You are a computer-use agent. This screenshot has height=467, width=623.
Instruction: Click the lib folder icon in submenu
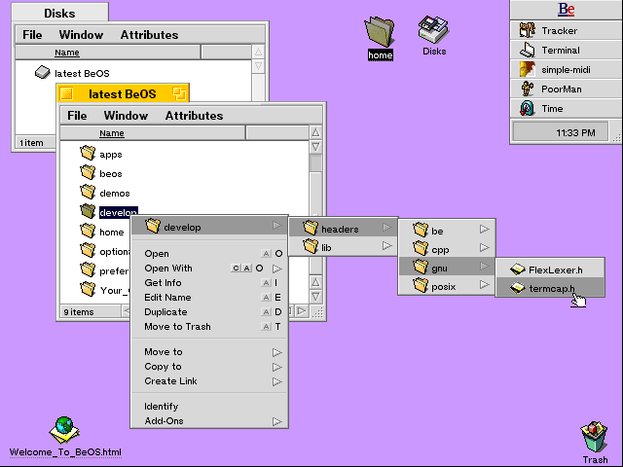[x=311, y=246]
